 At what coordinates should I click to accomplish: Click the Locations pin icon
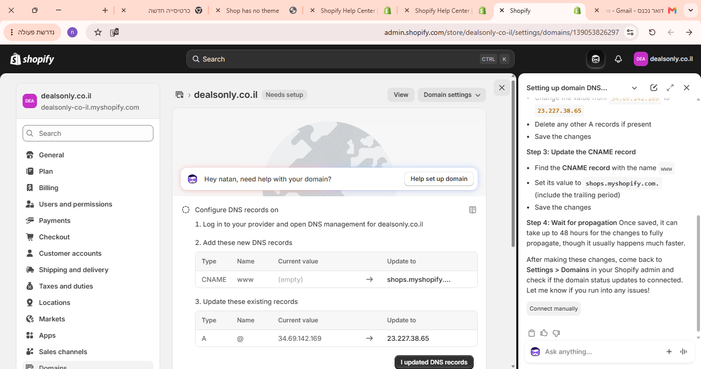[x=30, y=302]
